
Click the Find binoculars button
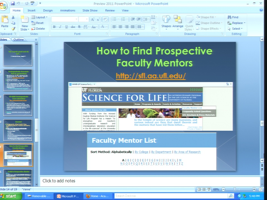(x=233, y=17)
